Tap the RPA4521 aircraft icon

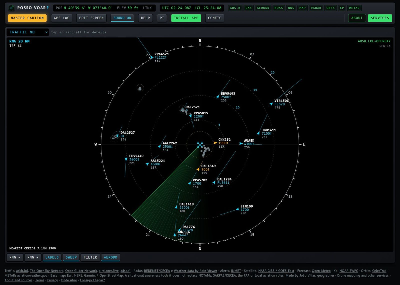tap(151, 57)
